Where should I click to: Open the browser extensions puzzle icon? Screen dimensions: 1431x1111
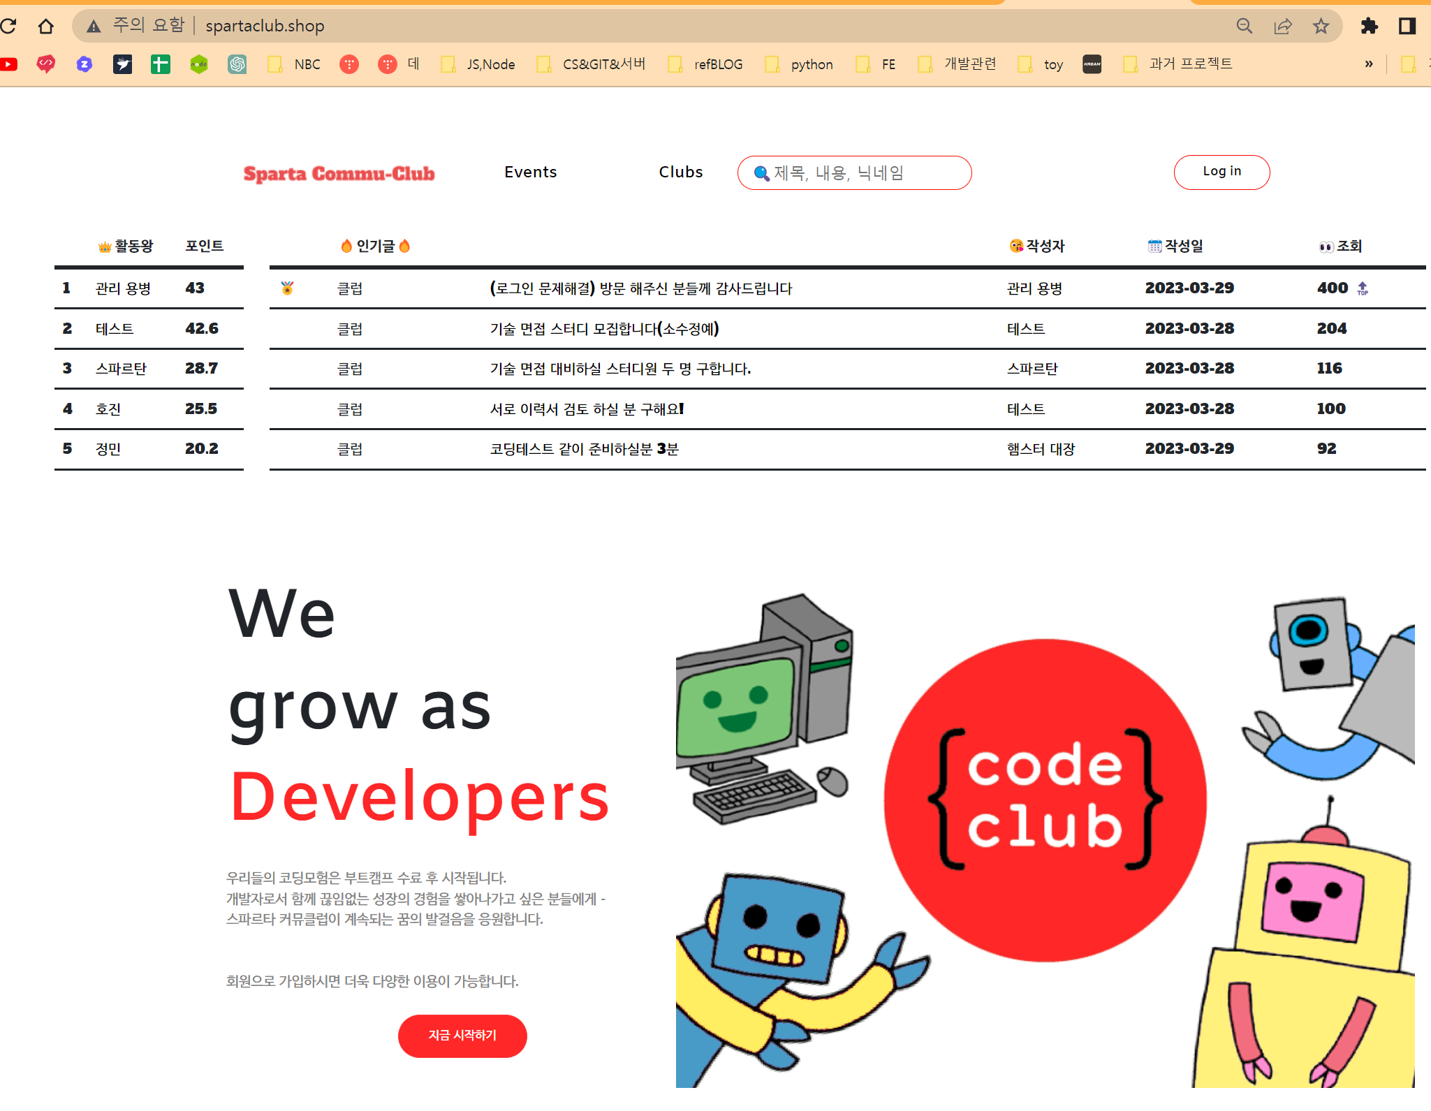[x=1369, y=27]
